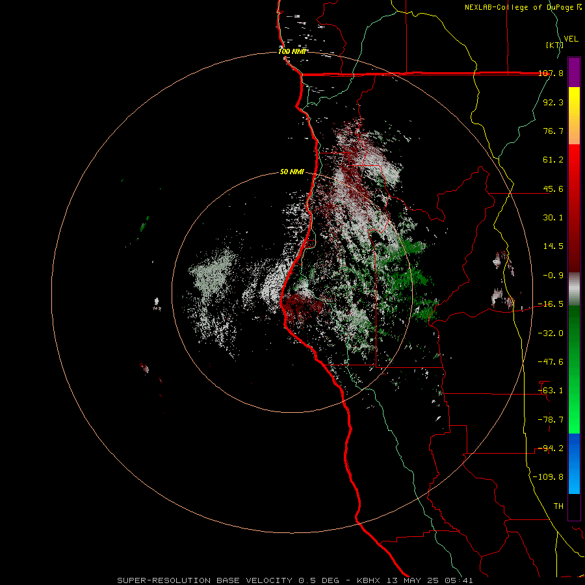Select the -94.2 legend value
585x585 pixels.
pyautogui.click(x=551, y=448)
